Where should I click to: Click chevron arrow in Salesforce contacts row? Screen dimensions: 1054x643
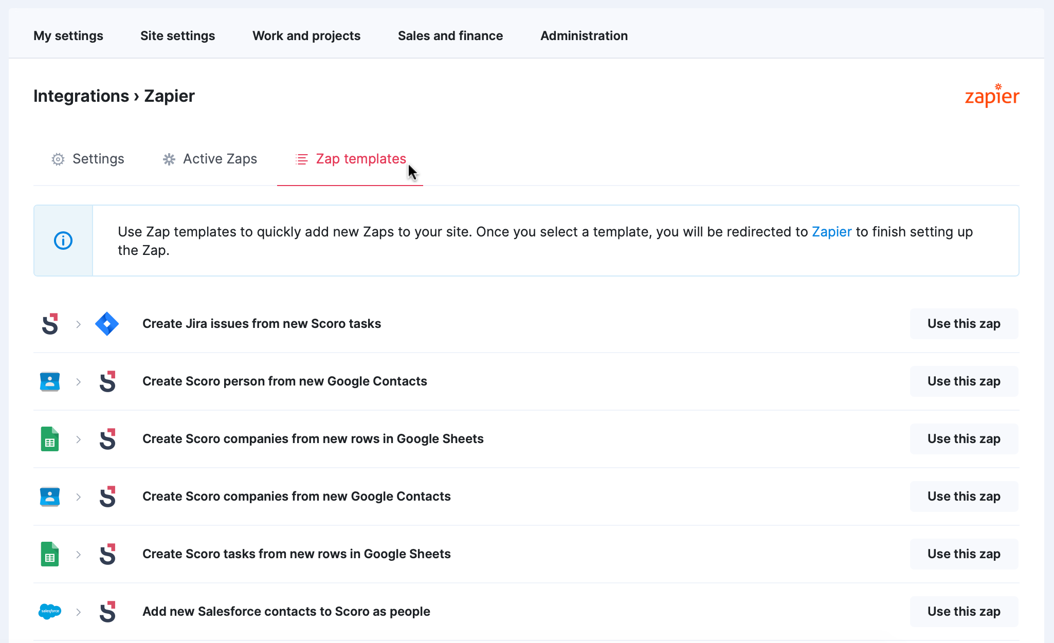click(x=79, y=612)
